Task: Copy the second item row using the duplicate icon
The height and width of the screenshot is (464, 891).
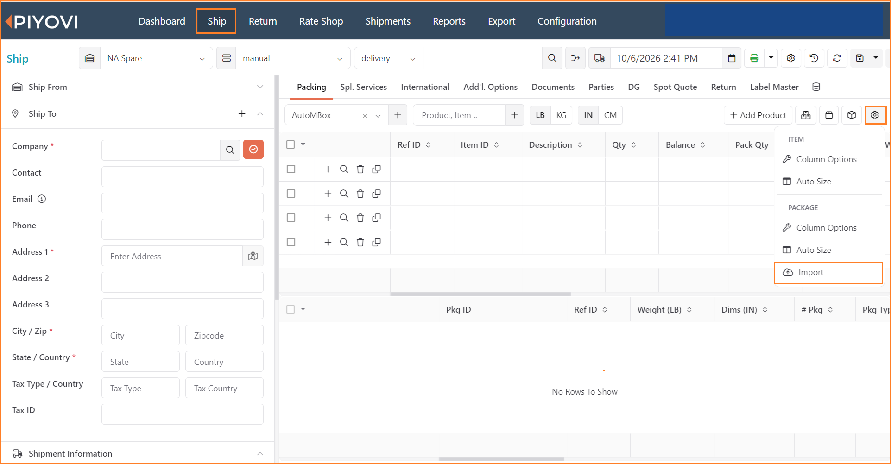Action: pos(377,194)
